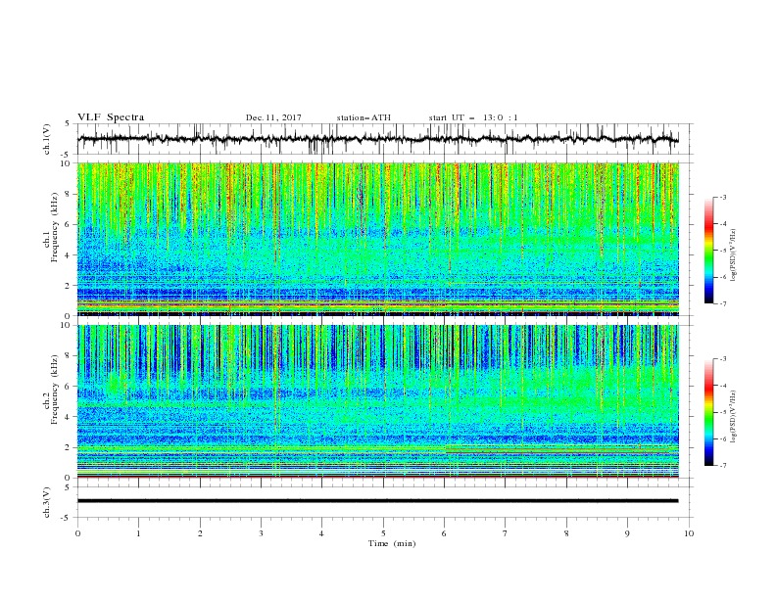776x599 pixels.
Task: Click the time axis tick "1"
Action: pyautogui.click(x=138, y=533)
